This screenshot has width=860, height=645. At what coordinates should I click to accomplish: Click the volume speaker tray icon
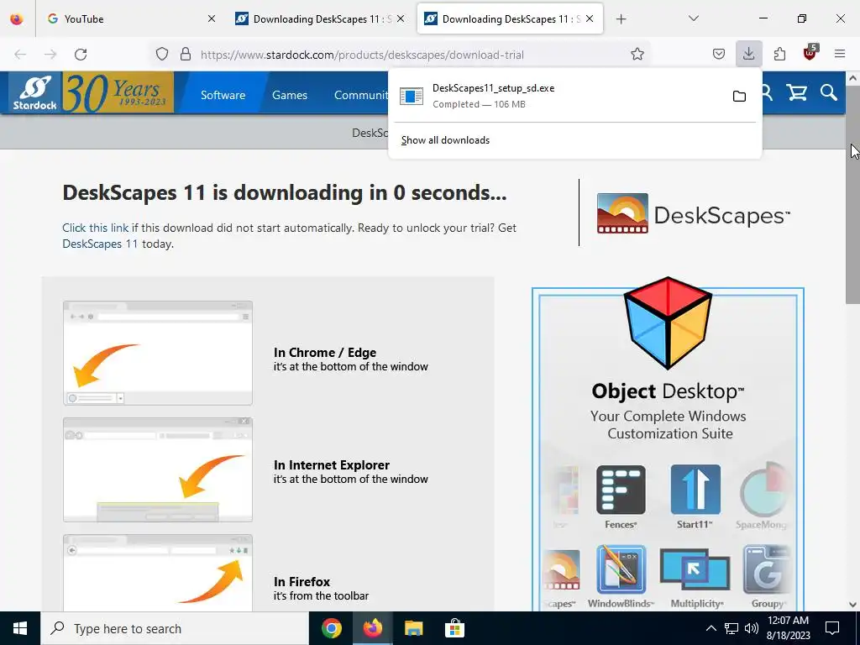pos(752,628)
